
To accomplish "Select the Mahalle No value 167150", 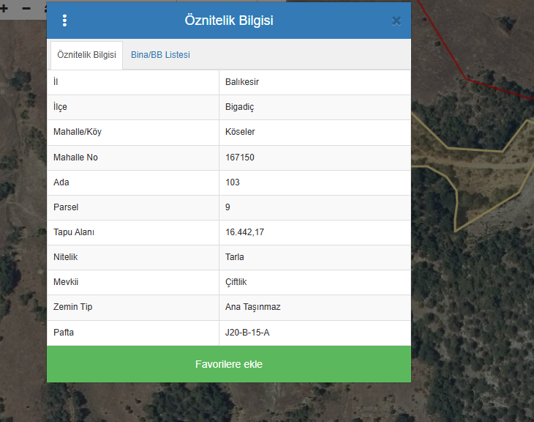I will tap(240, 158).
